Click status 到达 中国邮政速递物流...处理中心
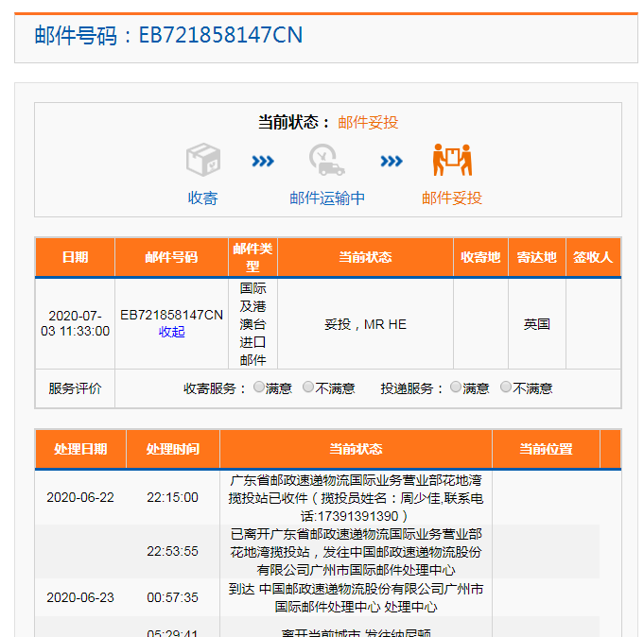644x637 pixels. pyautogui.click(x=357, y=597)
